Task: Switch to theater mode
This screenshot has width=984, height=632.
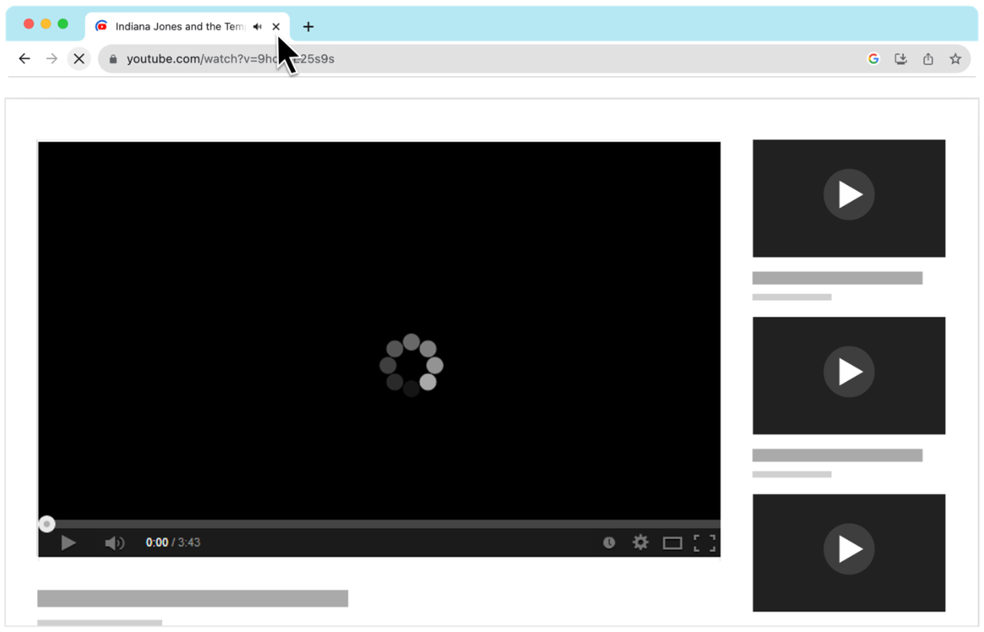Action: point(672,543)
